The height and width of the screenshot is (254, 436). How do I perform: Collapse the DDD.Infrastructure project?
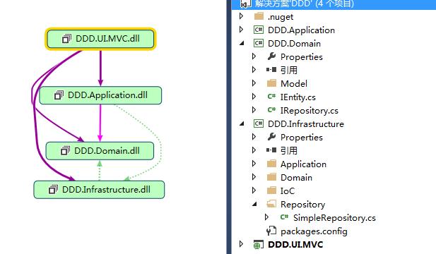click(x=242, y=123)
